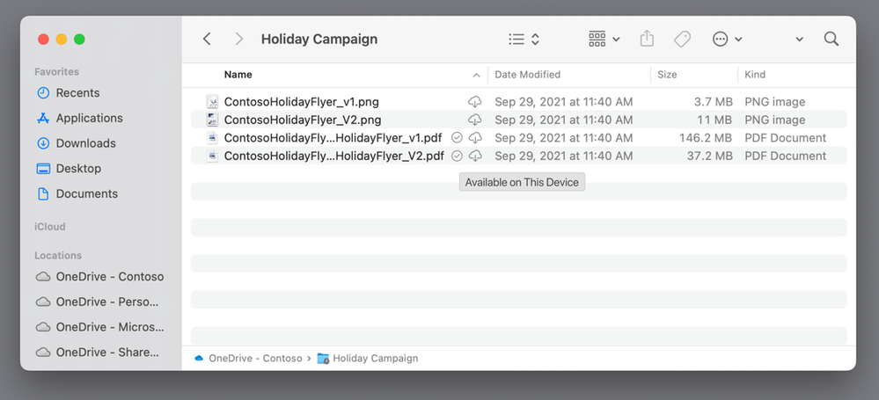The width and height of the screenshot is (879, 400).
Task: Click the Desktop sidebar icon
Action: (x=43, y=169)
